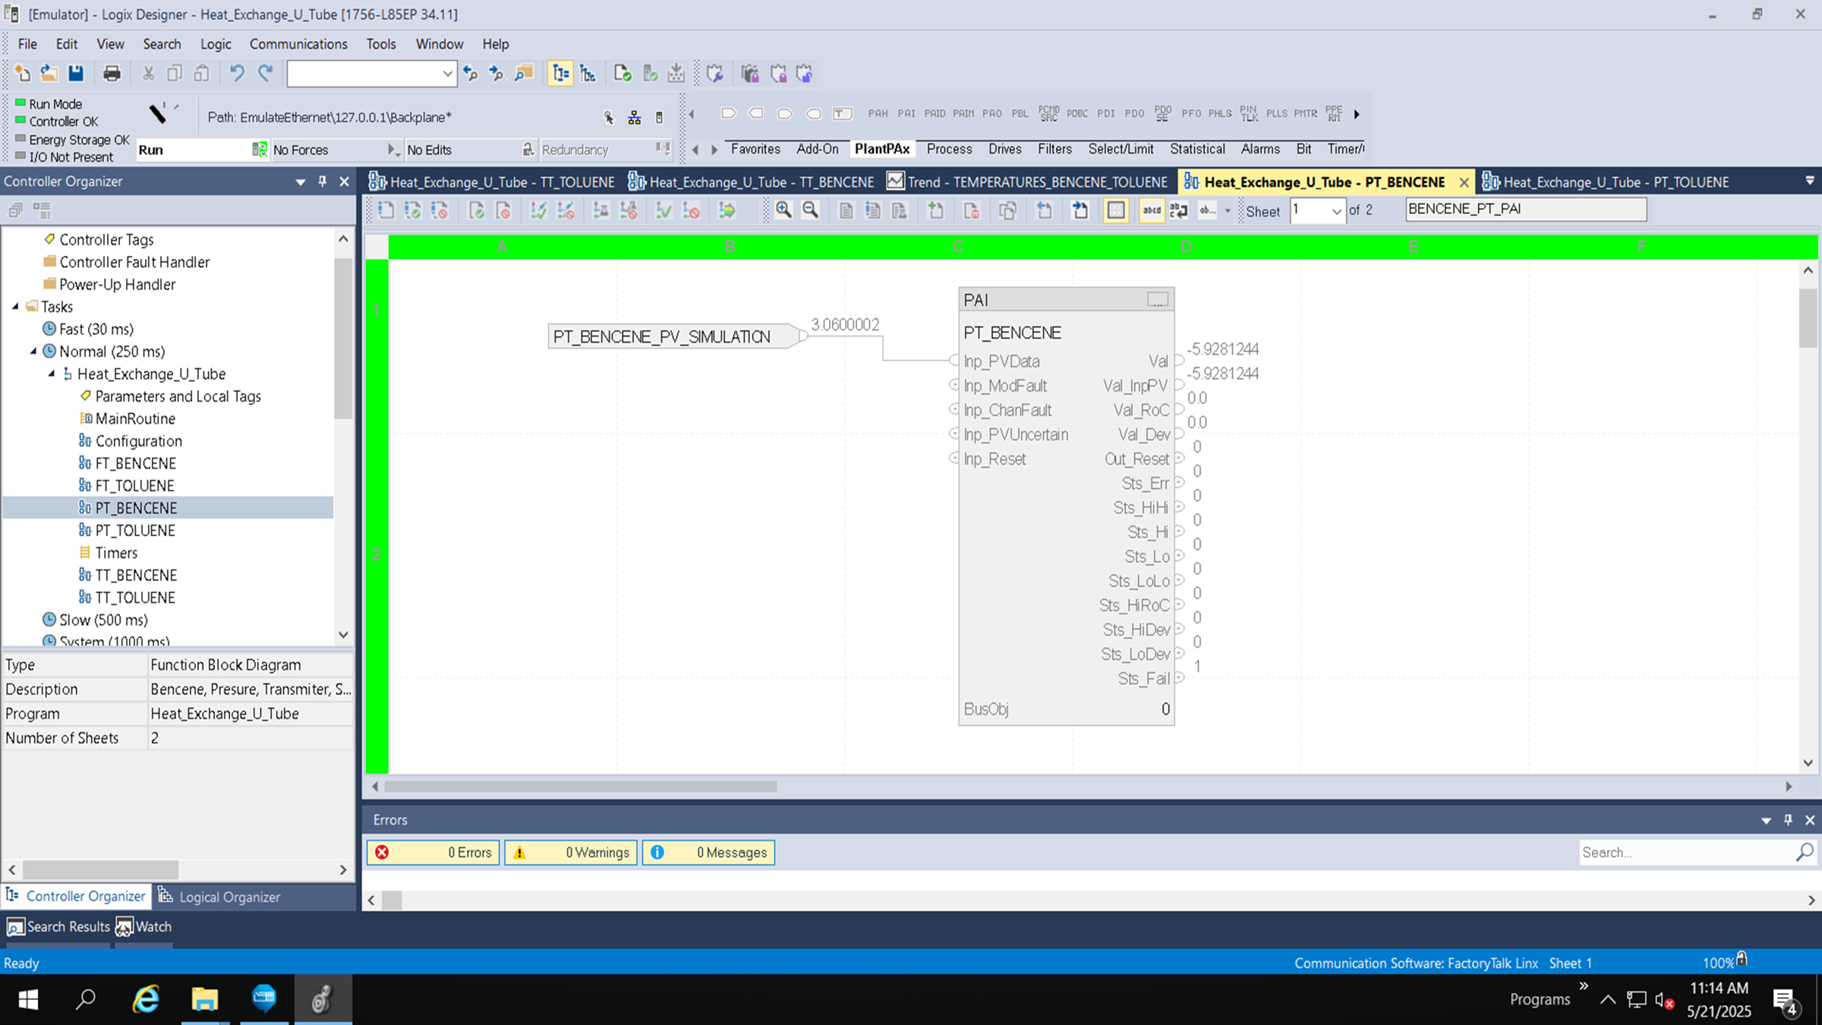
Task: Zoom out on the function block sheet
Action: click(x=811, y=210)
